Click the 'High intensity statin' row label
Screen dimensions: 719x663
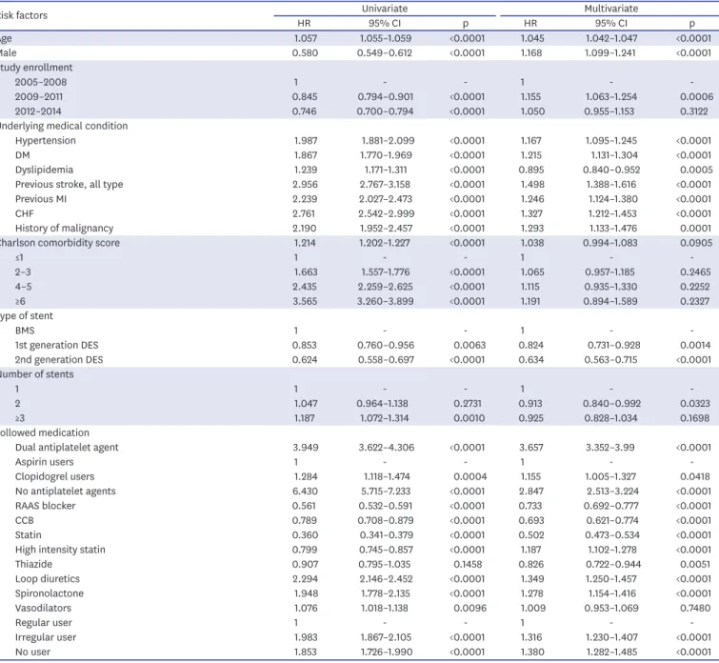point(60,550)
